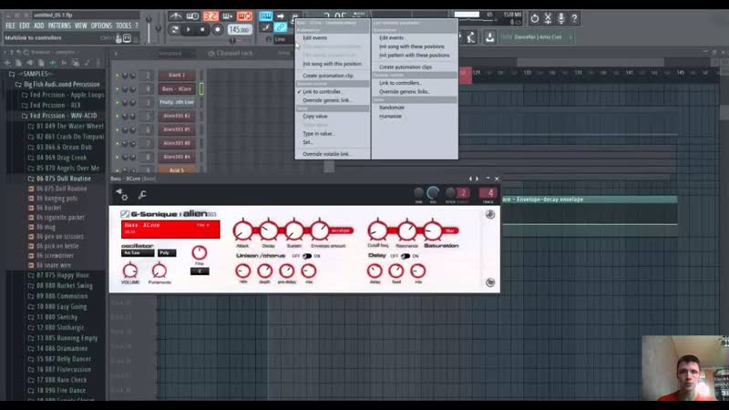Click the 'Bass - XCore' channel button
Viewport: 729px width, 410px height.
tap(176, 88)
